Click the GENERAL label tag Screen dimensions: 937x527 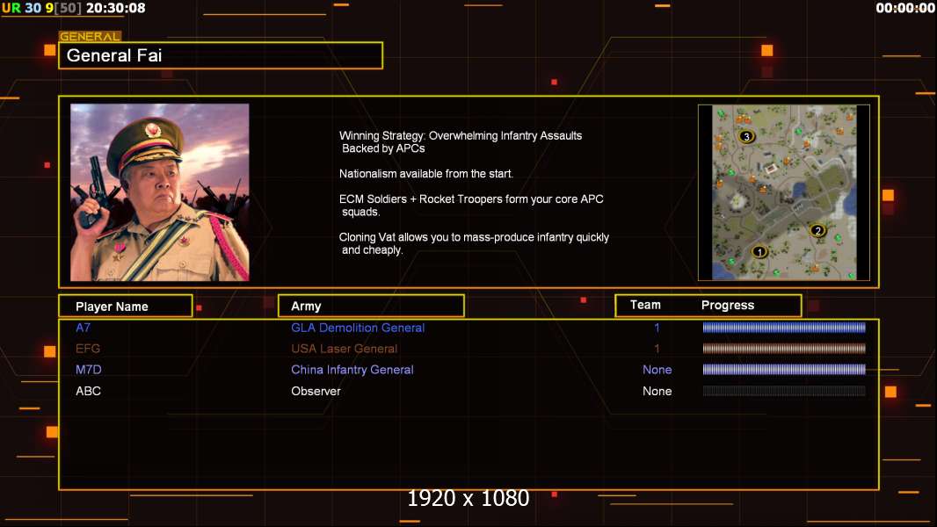tap(90, 36)
